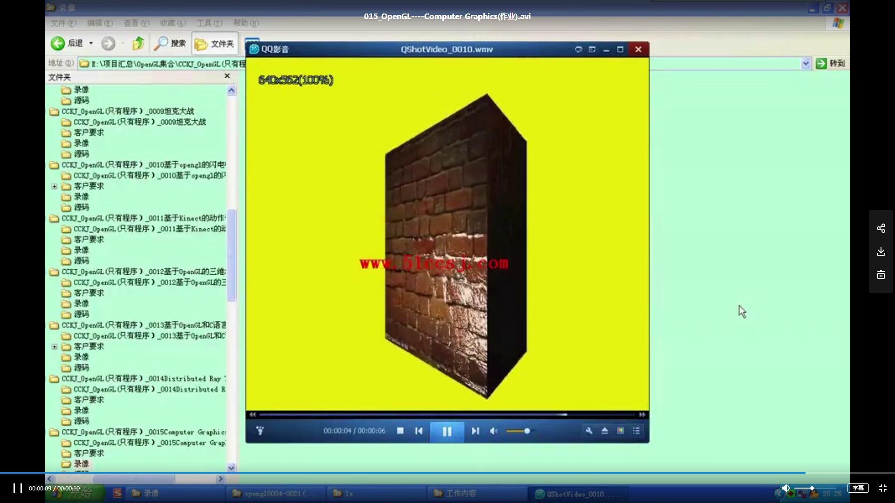Close the 文件夹 folder pane
Screen dimensions: 895x503
(227, 76)
